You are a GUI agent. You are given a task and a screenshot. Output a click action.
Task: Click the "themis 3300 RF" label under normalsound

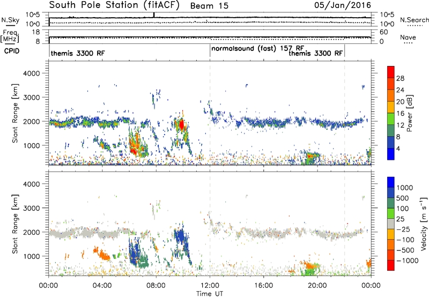pos(316,53)
